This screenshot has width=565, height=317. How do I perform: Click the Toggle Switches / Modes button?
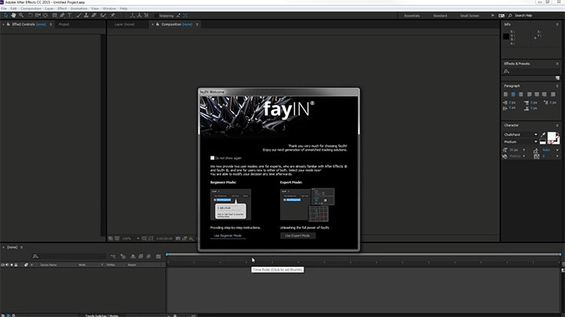(x=101, y=315)
